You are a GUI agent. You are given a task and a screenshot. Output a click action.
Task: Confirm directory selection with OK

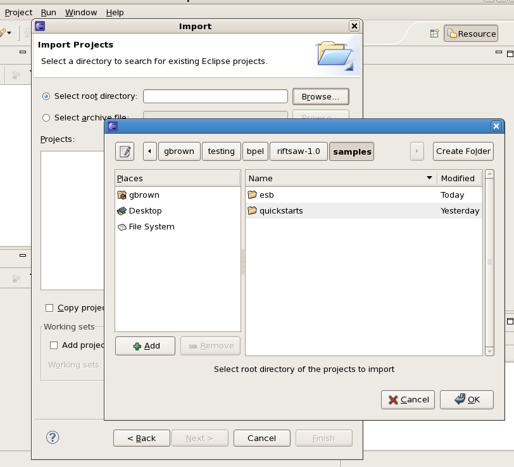tap(467, 399)
